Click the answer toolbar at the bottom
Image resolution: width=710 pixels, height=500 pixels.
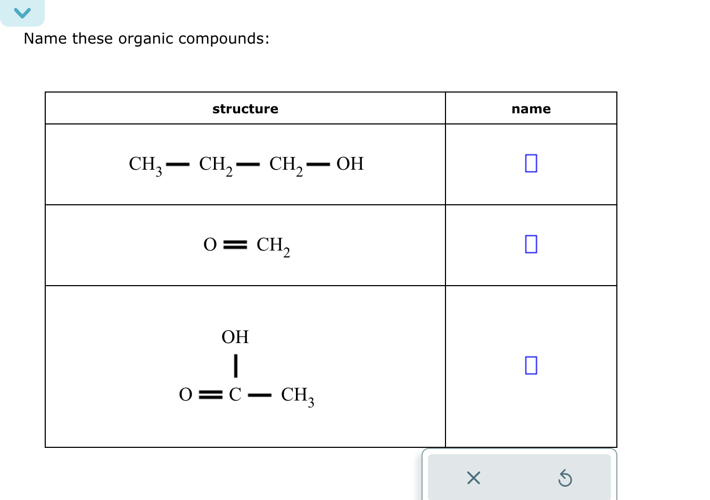click(519, 478)
